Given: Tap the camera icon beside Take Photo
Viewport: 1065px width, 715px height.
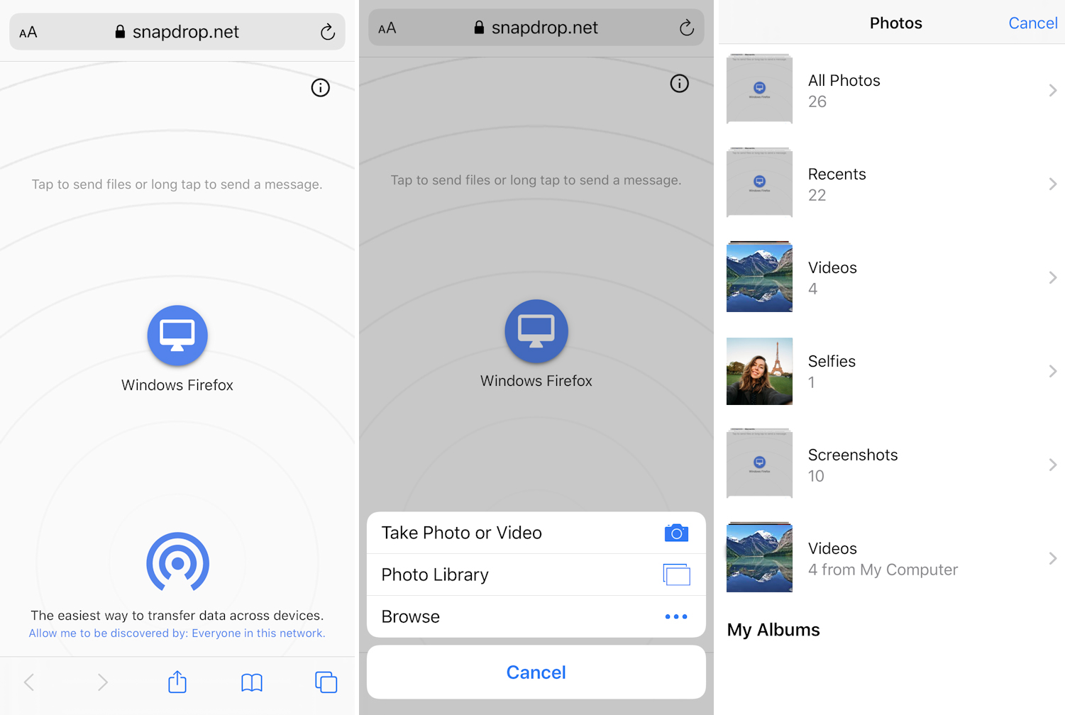Looking at the screenshot, I should (676, 533).
